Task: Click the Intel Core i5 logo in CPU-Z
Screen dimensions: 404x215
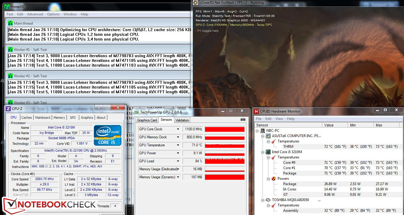Action: pyautogui.click(x=107, y=135)
